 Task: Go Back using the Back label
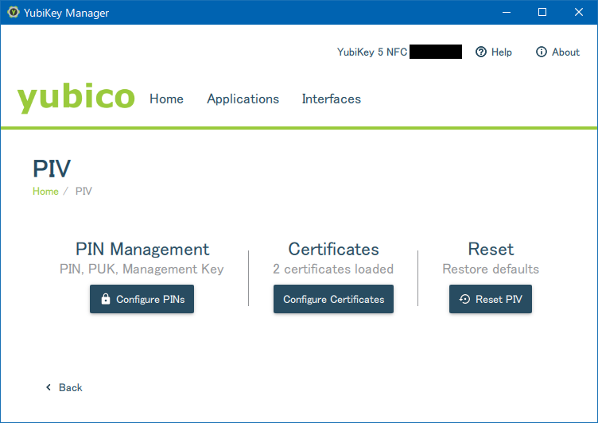pyautogui.click(x=71, y=387)
